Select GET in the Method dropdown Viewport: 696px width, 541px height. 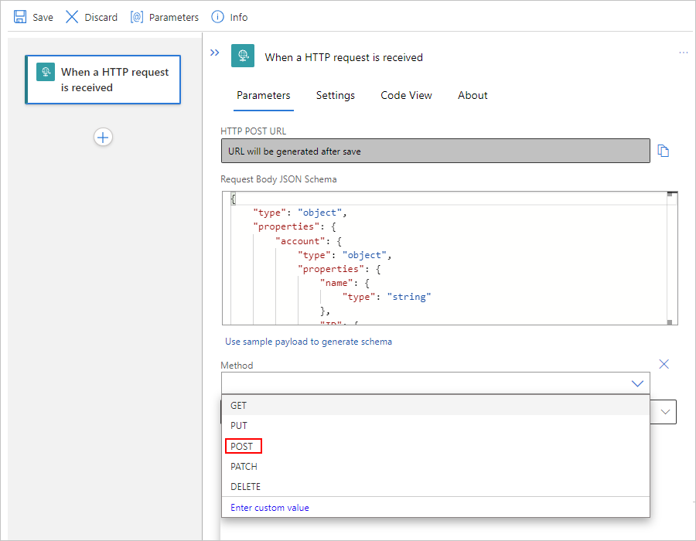[239, 405]
